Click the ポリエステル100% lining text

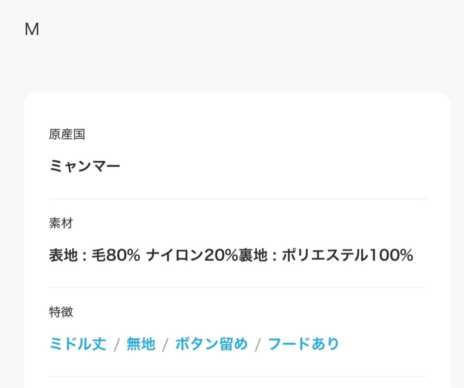(x=347, y=256)
